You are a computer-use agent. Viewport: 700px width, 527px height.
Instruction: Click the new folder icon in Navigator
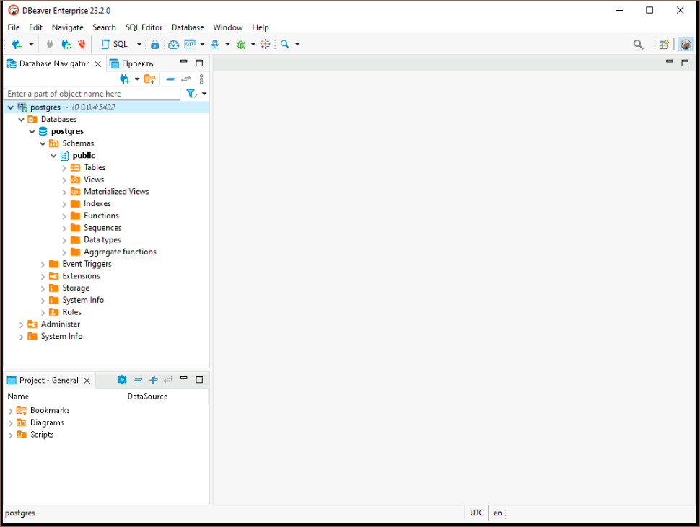[149, 79]
